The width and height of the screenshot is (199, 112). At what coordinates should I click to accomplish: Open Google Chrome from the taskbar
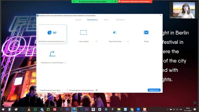132,109
